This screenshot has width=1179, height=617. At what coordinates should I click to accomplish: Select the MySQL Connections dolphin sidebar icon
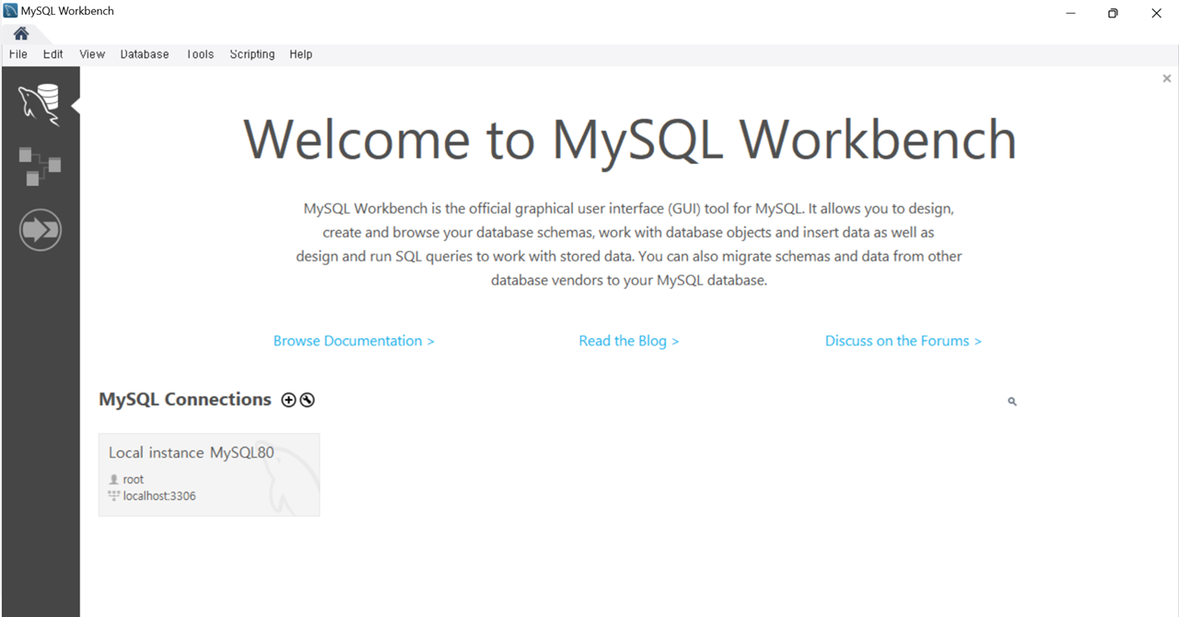click(x=40, y=104)
